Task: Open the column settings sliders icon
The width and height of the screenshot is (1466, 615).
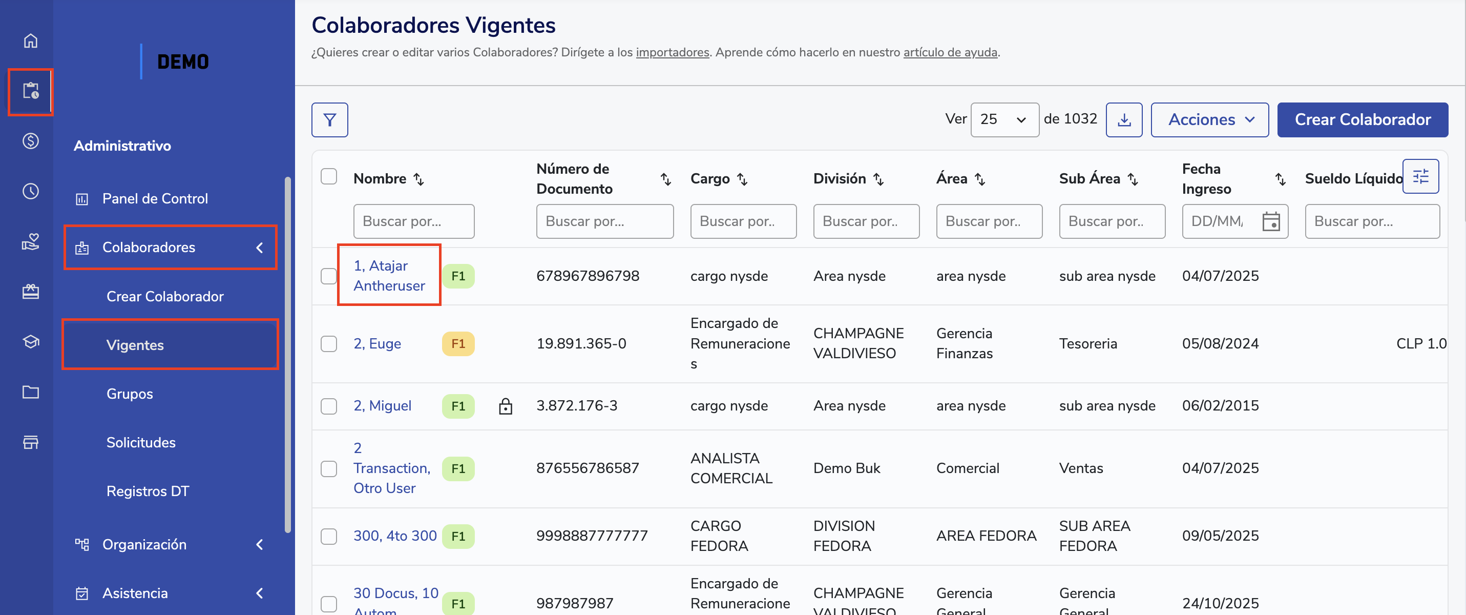Action: [1420, 176]
